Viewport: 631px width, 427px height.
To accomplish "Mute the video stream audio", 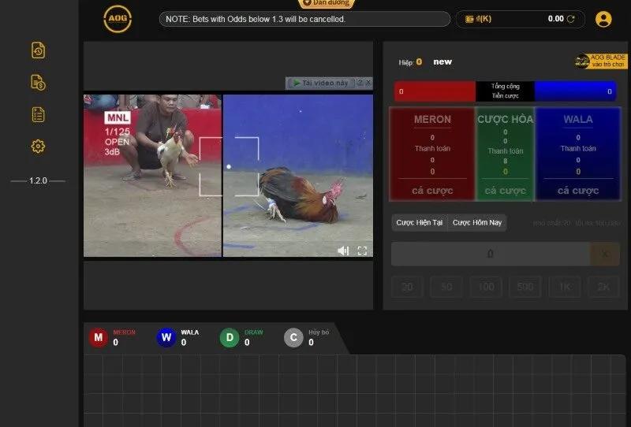I will 343,251.
